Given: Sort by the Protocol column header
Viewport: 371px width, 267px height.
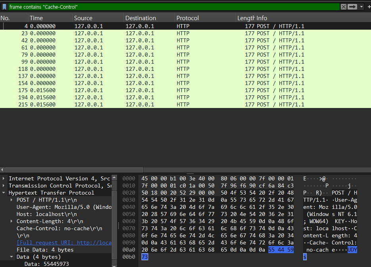Looking at the screenshot, I should pyautogui.click(x=206, y=18).
